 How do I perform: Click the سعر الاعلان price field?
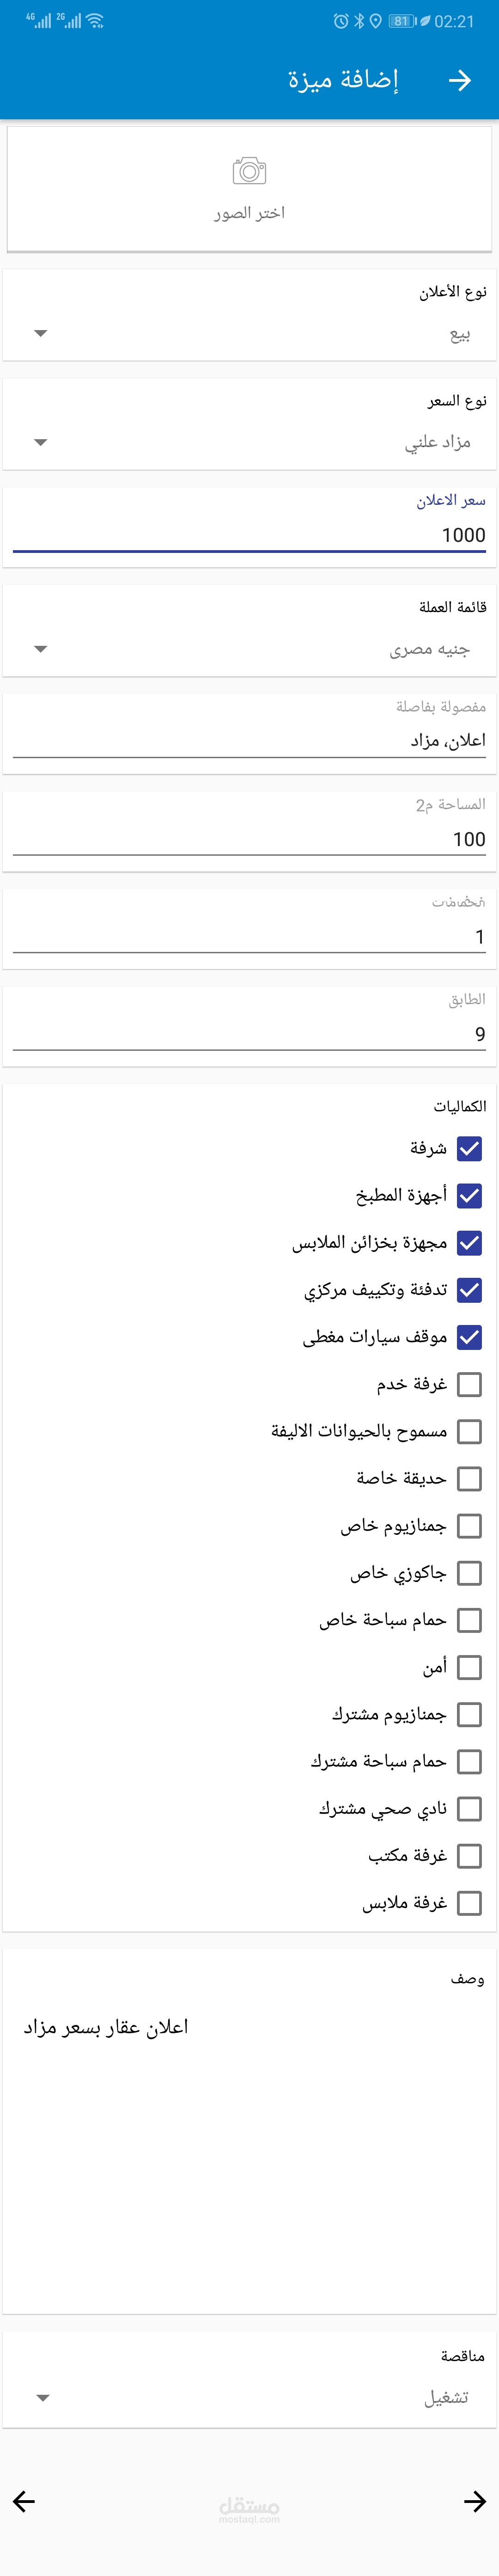pos(249,535)
